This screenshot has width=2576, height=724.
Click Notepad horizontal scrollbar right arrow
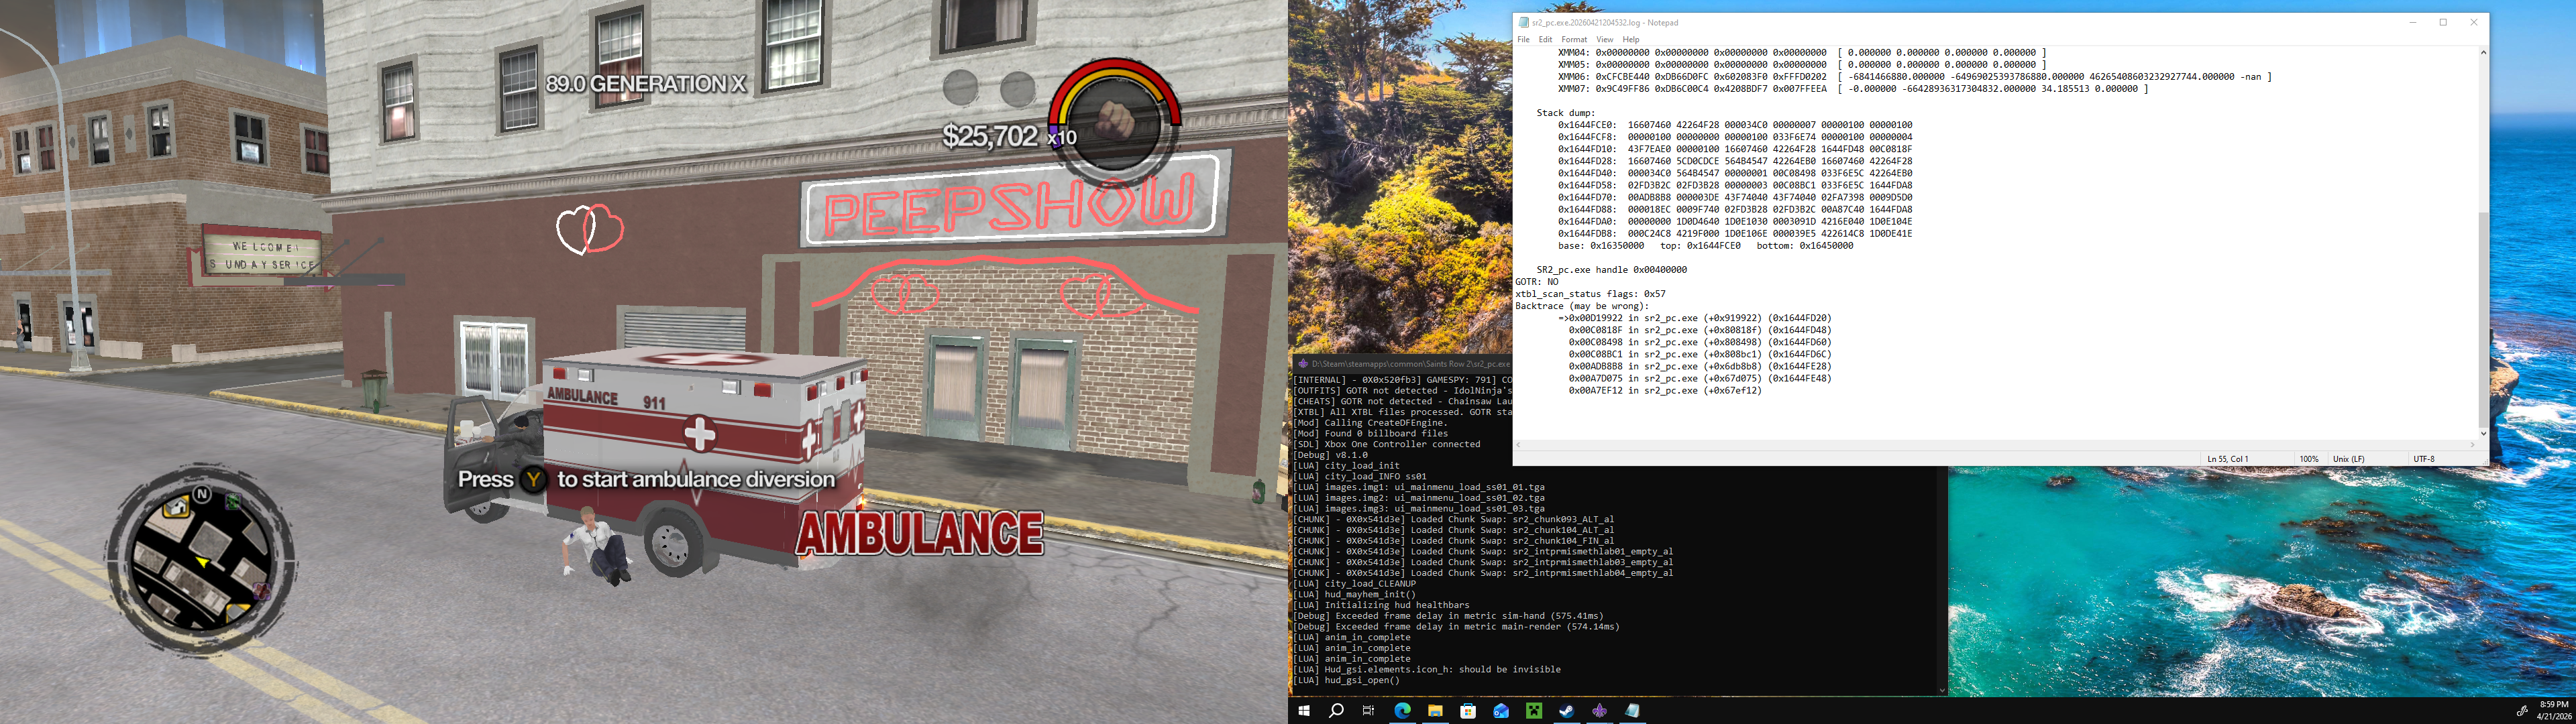(2473, 445)
